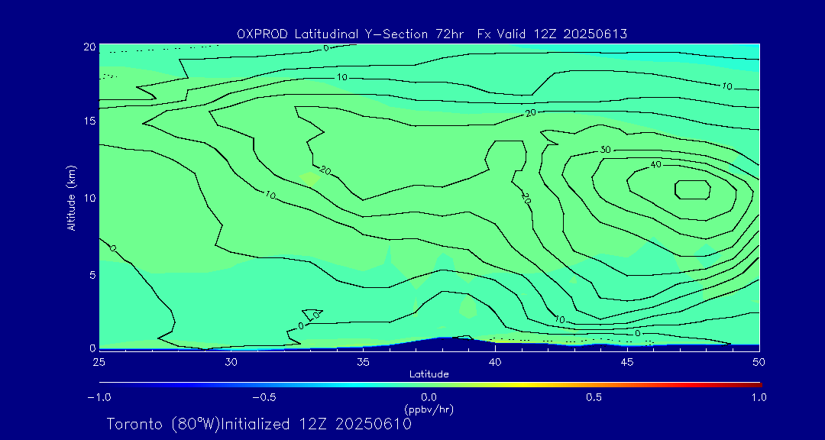
Task: Click the y-axis tick label 15
Action: pos(89,121)
